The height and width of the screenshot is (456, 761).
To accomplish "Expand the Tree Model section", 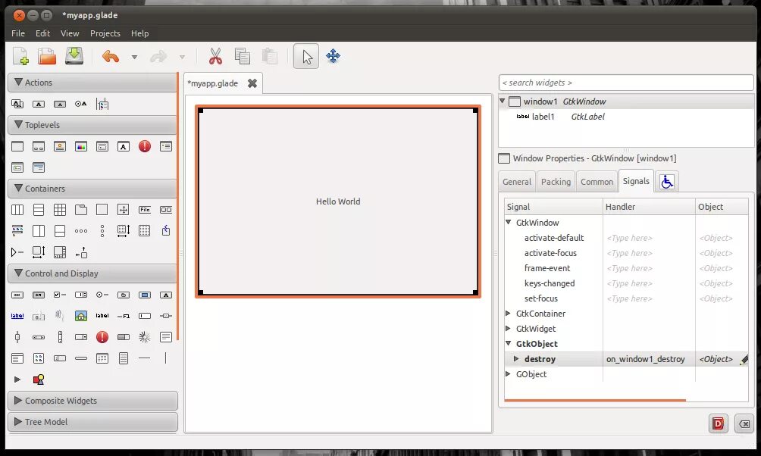I will tap(92, 422).
